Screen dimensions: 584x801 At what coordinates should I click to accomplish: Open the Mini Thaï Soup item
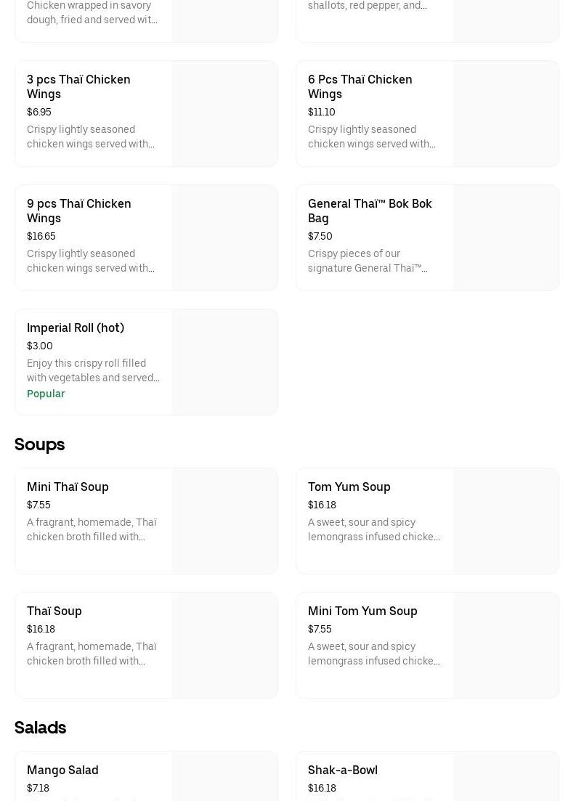68,487
